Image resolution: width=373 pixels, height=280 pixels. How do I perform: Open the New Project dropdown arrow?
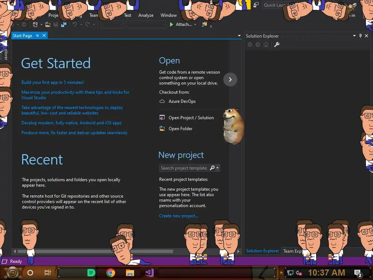[42, 24]
